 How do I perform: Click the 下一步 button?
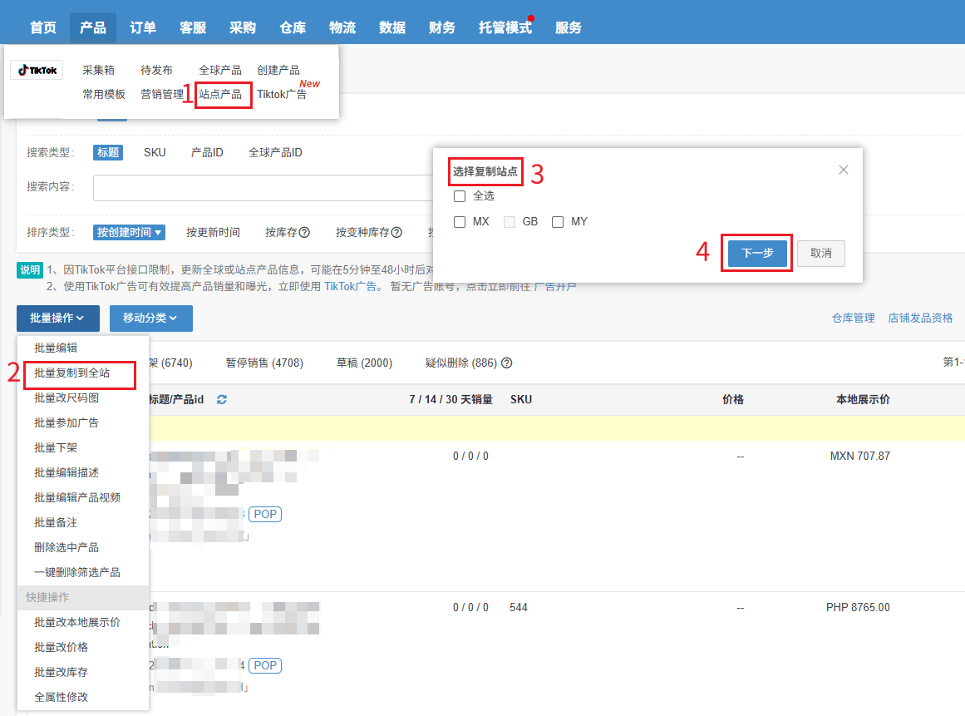756,254
